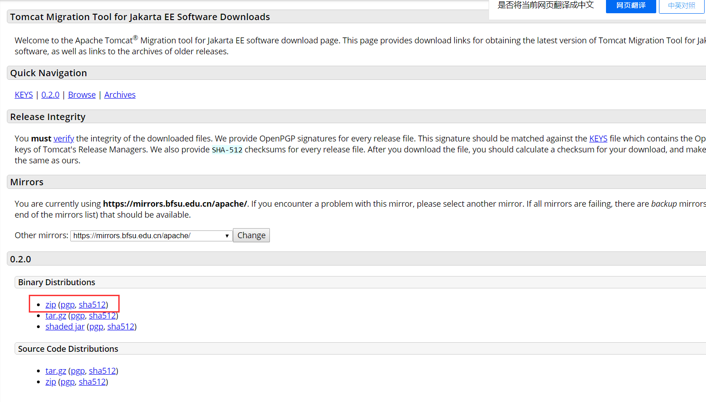Download the source code zip
This screenshot has height=402, width=706.
click(51, 382)
